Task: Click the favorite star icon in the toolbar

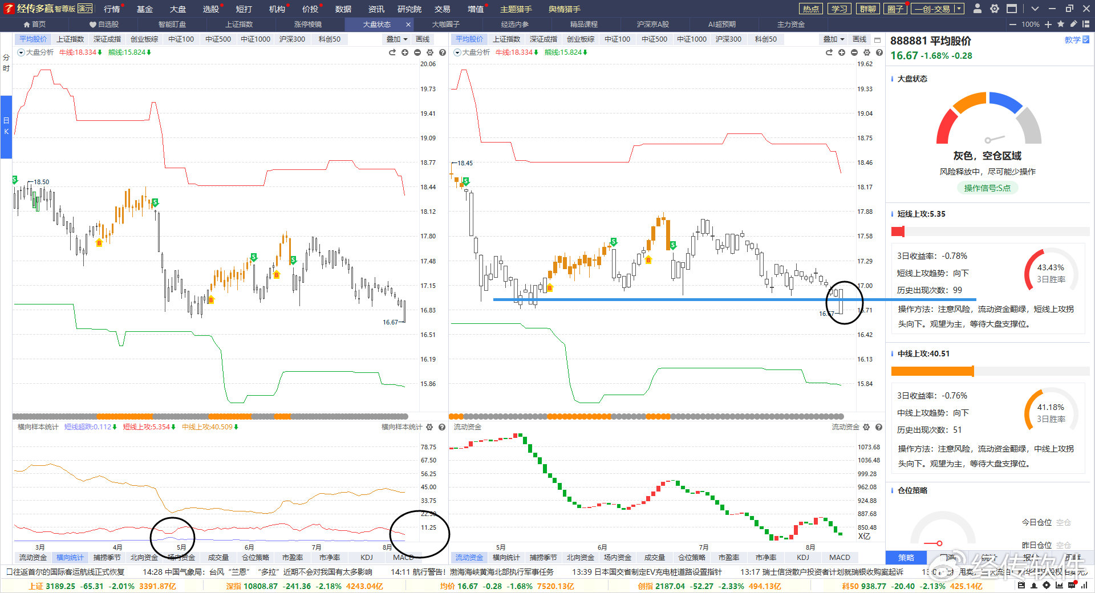Action: tap(1061, 24)
